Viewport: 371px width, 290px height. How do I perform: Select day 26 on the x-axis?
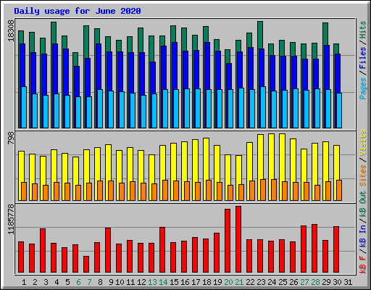[x=293, y=282]
